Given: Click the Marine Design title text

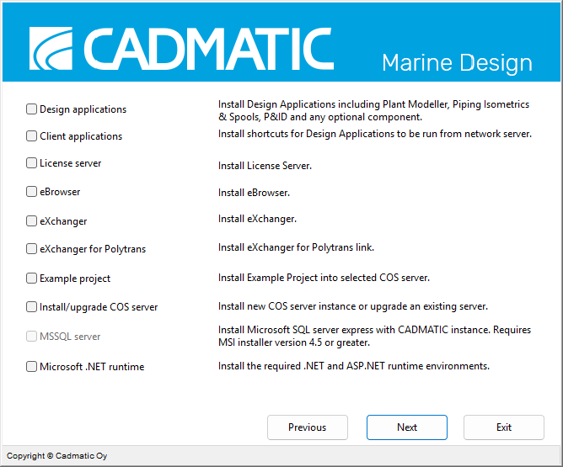Looking at the screenshot, I should pyautogui.click(x=457, y=63).
